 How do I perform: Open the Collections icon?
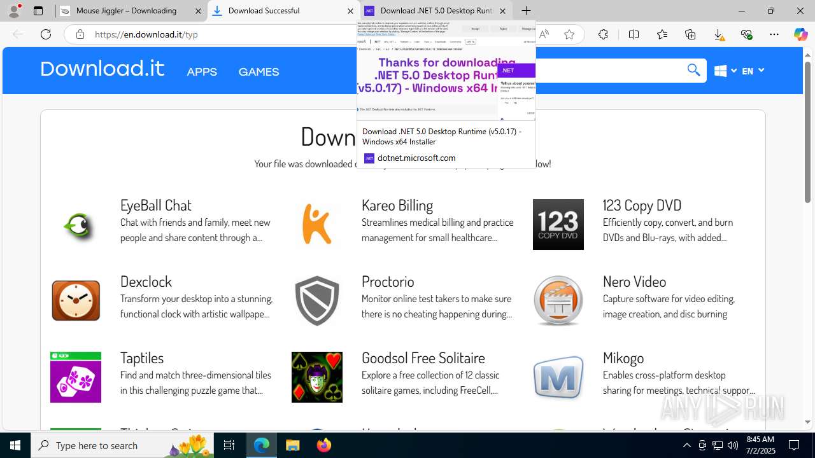pos(690,34)
